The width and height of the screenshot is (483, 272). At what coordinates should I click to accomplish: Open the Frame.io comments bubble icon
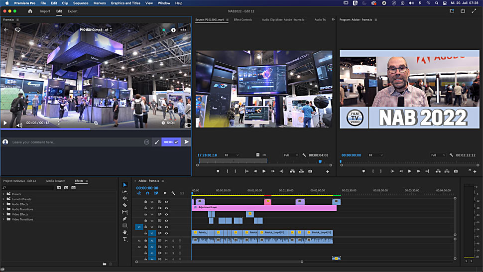click(x=17, y=30)
